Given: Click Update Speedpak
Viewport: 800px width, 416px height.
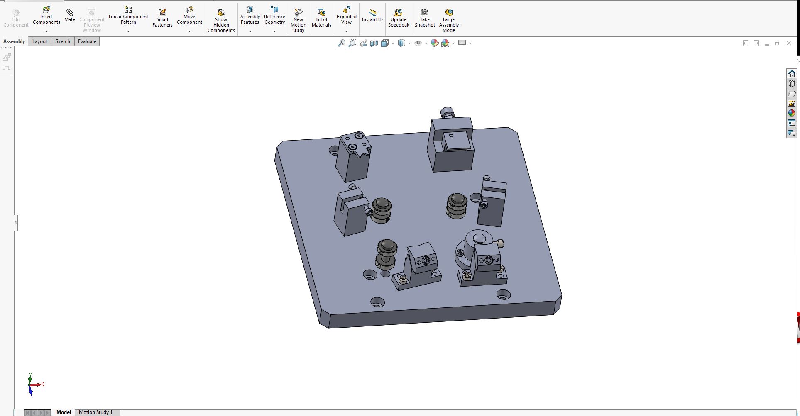Looking at the screenshot, I should 399,18.
